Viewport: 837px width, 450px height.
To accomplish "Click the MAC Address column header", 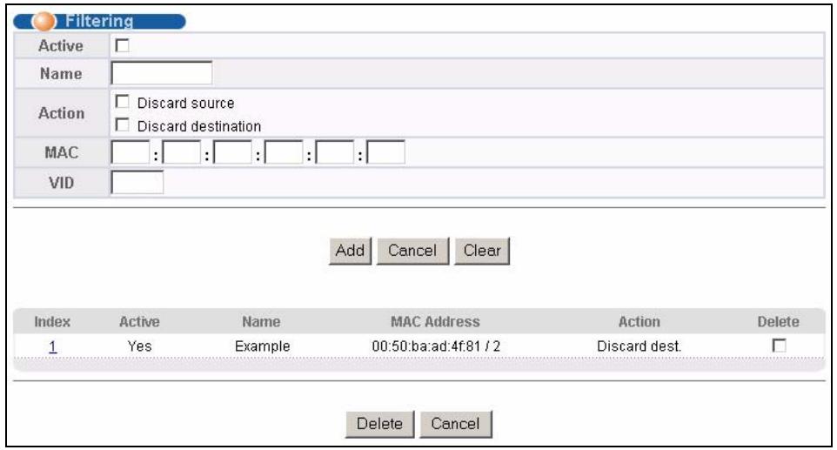I will pos(435,322).
